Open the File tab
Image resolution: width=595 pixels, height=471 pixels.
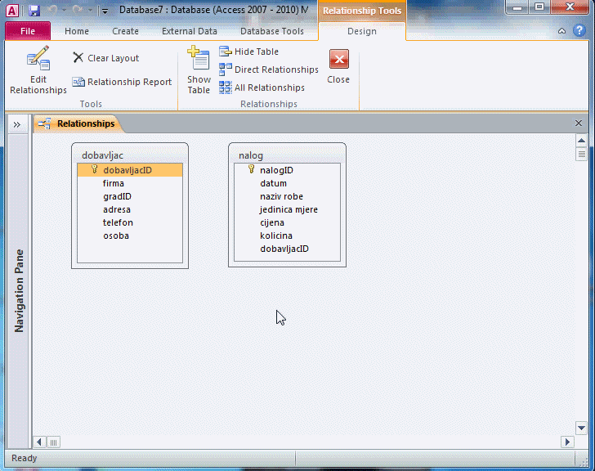(x=28, y=31)
